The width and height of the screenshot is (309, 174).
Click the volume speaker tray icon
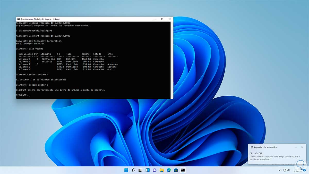289,170
